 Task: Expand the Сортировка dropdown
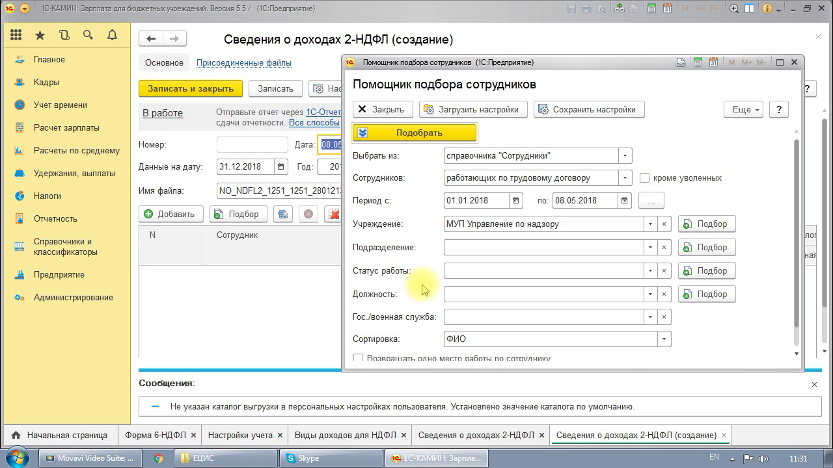664,339
